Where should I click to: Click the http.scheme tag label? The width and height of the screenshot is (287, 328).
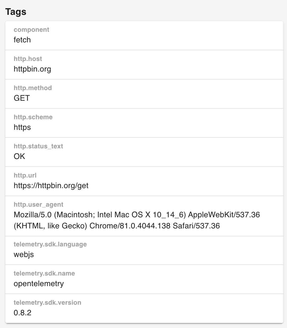(33, 117)
